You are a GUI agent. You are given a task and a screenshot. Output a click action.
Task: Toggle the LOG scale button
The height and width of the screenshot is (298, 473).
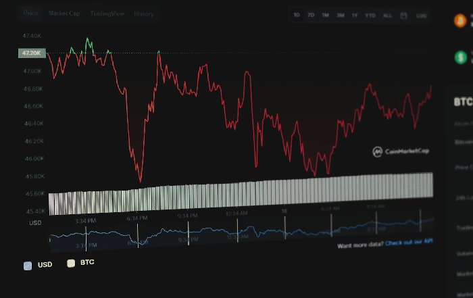tap(422, 15)
